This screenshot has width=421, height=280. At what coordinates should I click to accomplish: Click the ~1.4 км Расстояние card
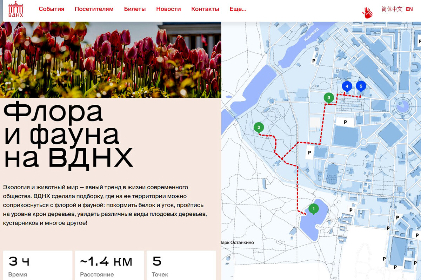pyautogui.click(x=109, y=265)
